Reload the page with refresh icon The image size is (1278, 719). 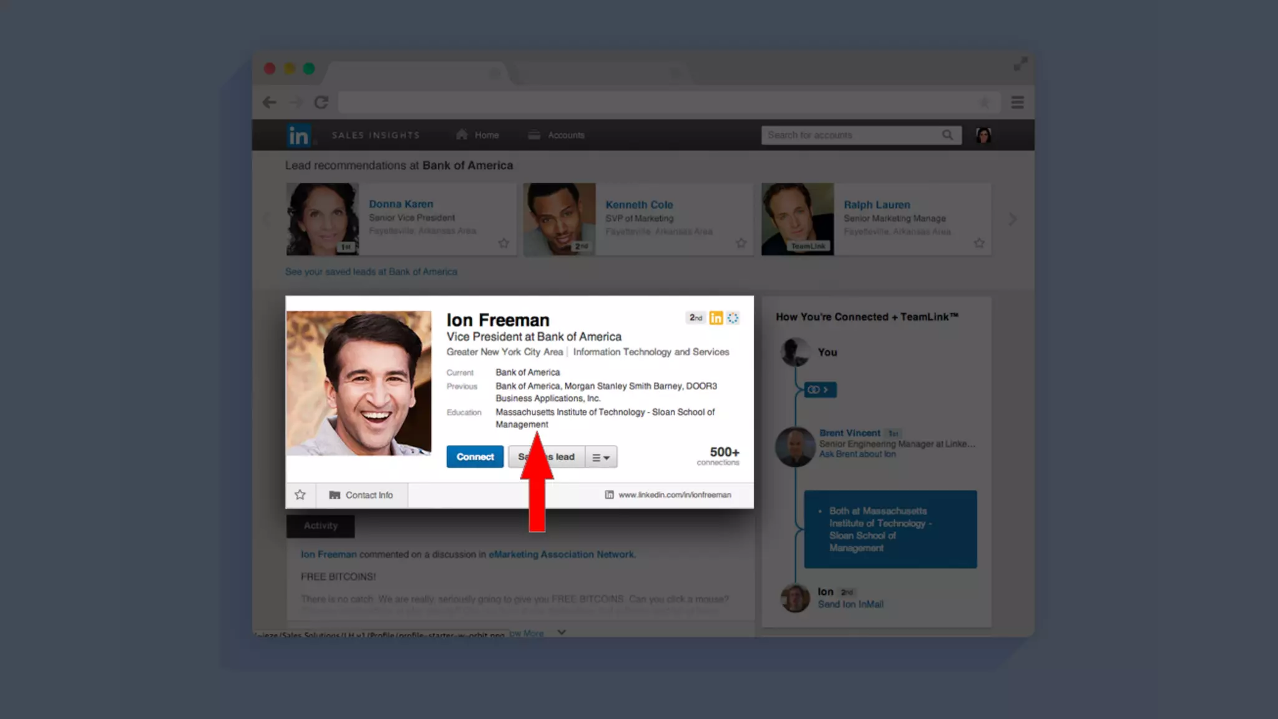pyautogui.click(x=321, y=102)
